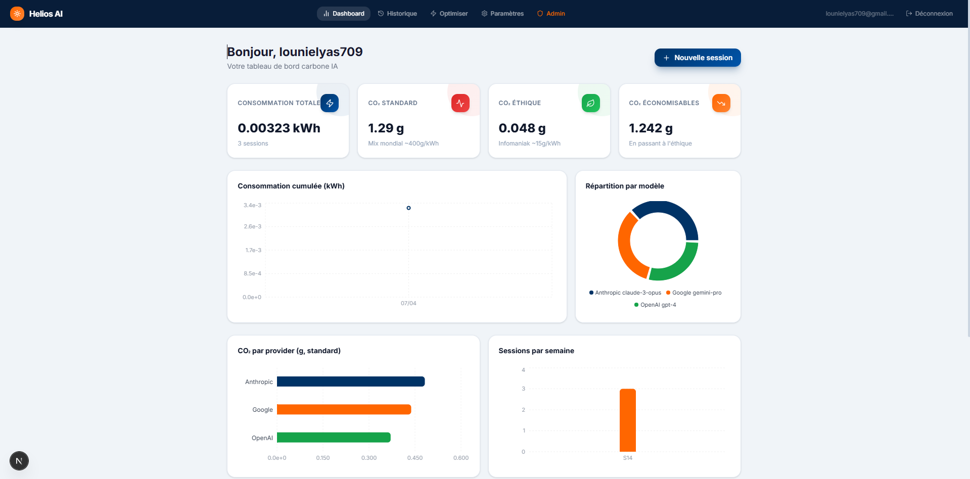
Task: Click the bolt icon beside Optimiser
Action: [433, 14]
